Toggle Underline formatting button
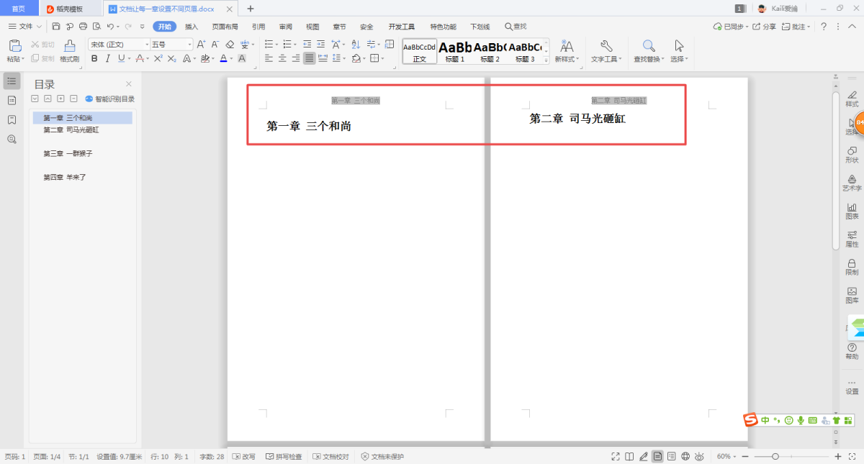 click(120, 58)
